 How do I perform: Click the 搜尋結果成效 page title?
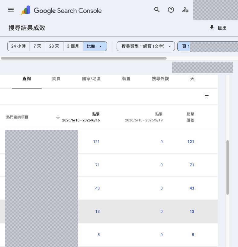coord(27,28)
